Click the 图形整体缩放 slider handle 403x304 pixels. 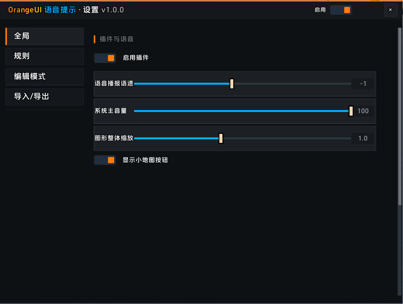[221, 139]
